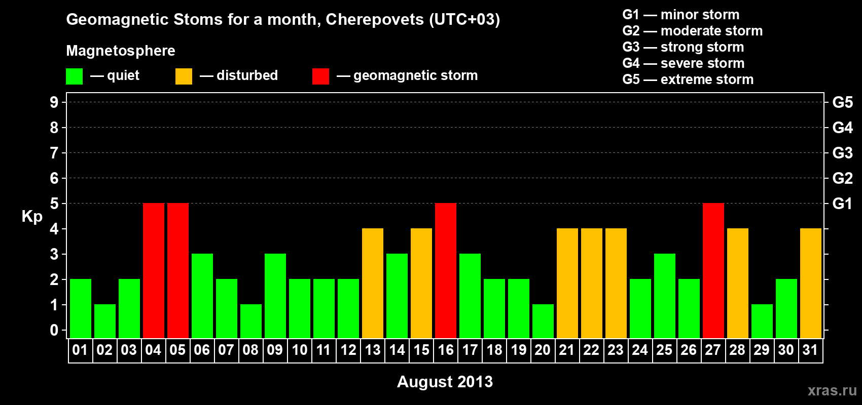
Task: Click Kp value 0 on left axis
Action: (x=54, y=330)
